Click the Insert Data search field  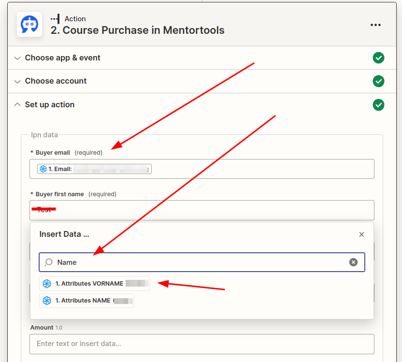tap(202, 262)
